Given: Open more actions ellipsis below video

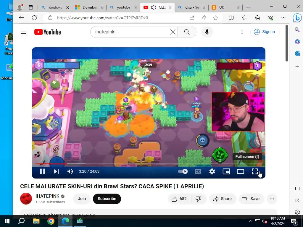Looking at the screenshot, I should pos(272,199).
